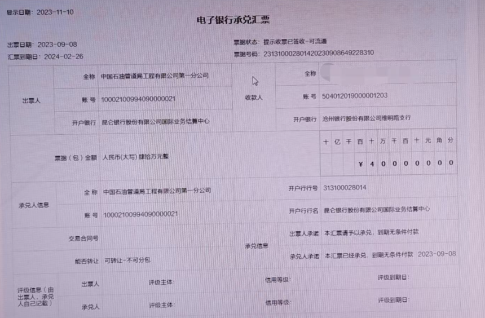Click the 票据（包）金额 label
The height and width of the screenshot is (318, 485).
point(76,158)
